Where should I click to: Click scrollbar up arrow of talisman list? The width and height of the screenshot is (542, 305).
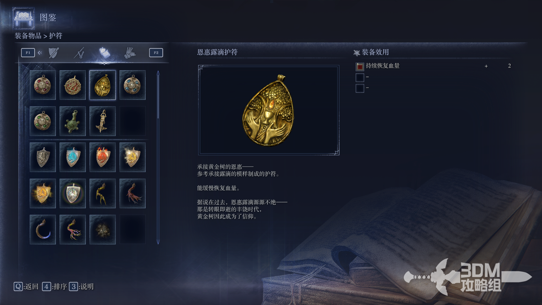coord(158,73)
